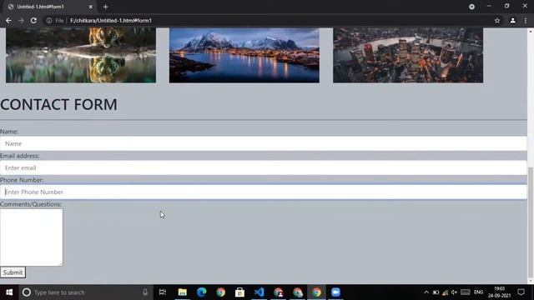Click the Phone Number: label
This screenshot has width=534, height=300.
(x=22, y=180)
